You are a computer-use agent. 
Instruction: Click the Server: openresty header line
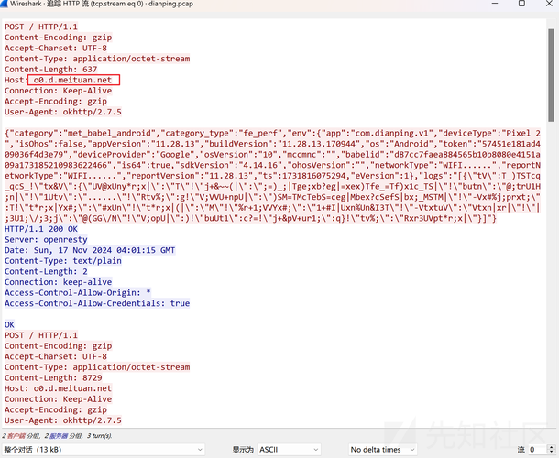pyautogui.click(x=46, y=239)
